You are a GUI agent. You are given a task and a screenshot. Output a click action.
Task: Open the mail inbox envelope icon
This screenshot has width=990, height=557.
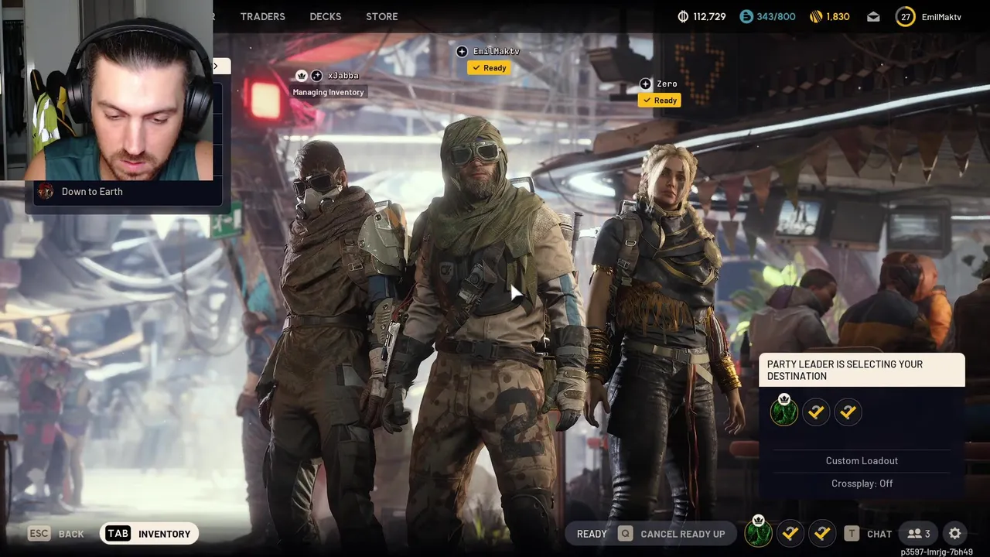[x=873, y=17]
